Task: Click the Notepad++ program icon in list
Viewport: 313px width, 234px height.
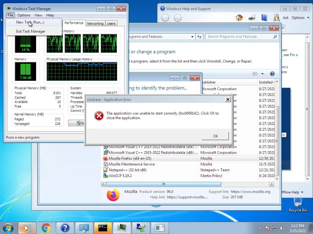Action: pyautogui.click(x=105, y=170)
